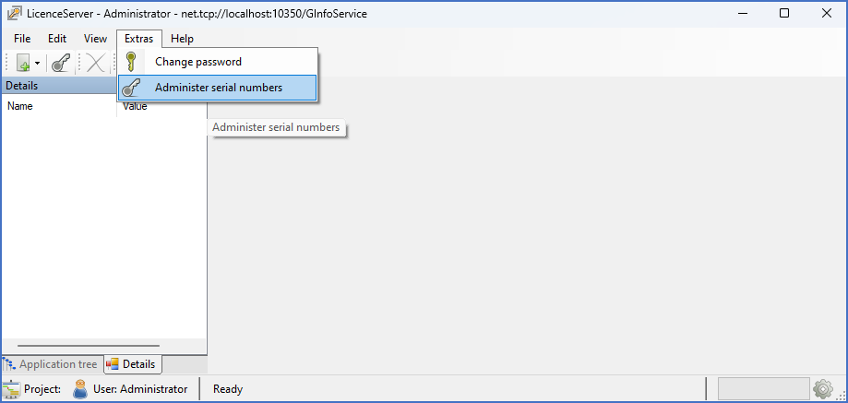Open the View menu

coord(95,39)
